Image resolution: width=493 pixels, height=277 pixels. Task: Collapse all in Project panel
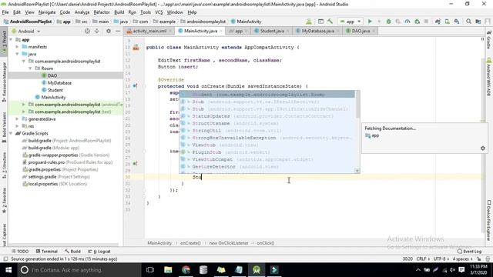click(96, 31)
